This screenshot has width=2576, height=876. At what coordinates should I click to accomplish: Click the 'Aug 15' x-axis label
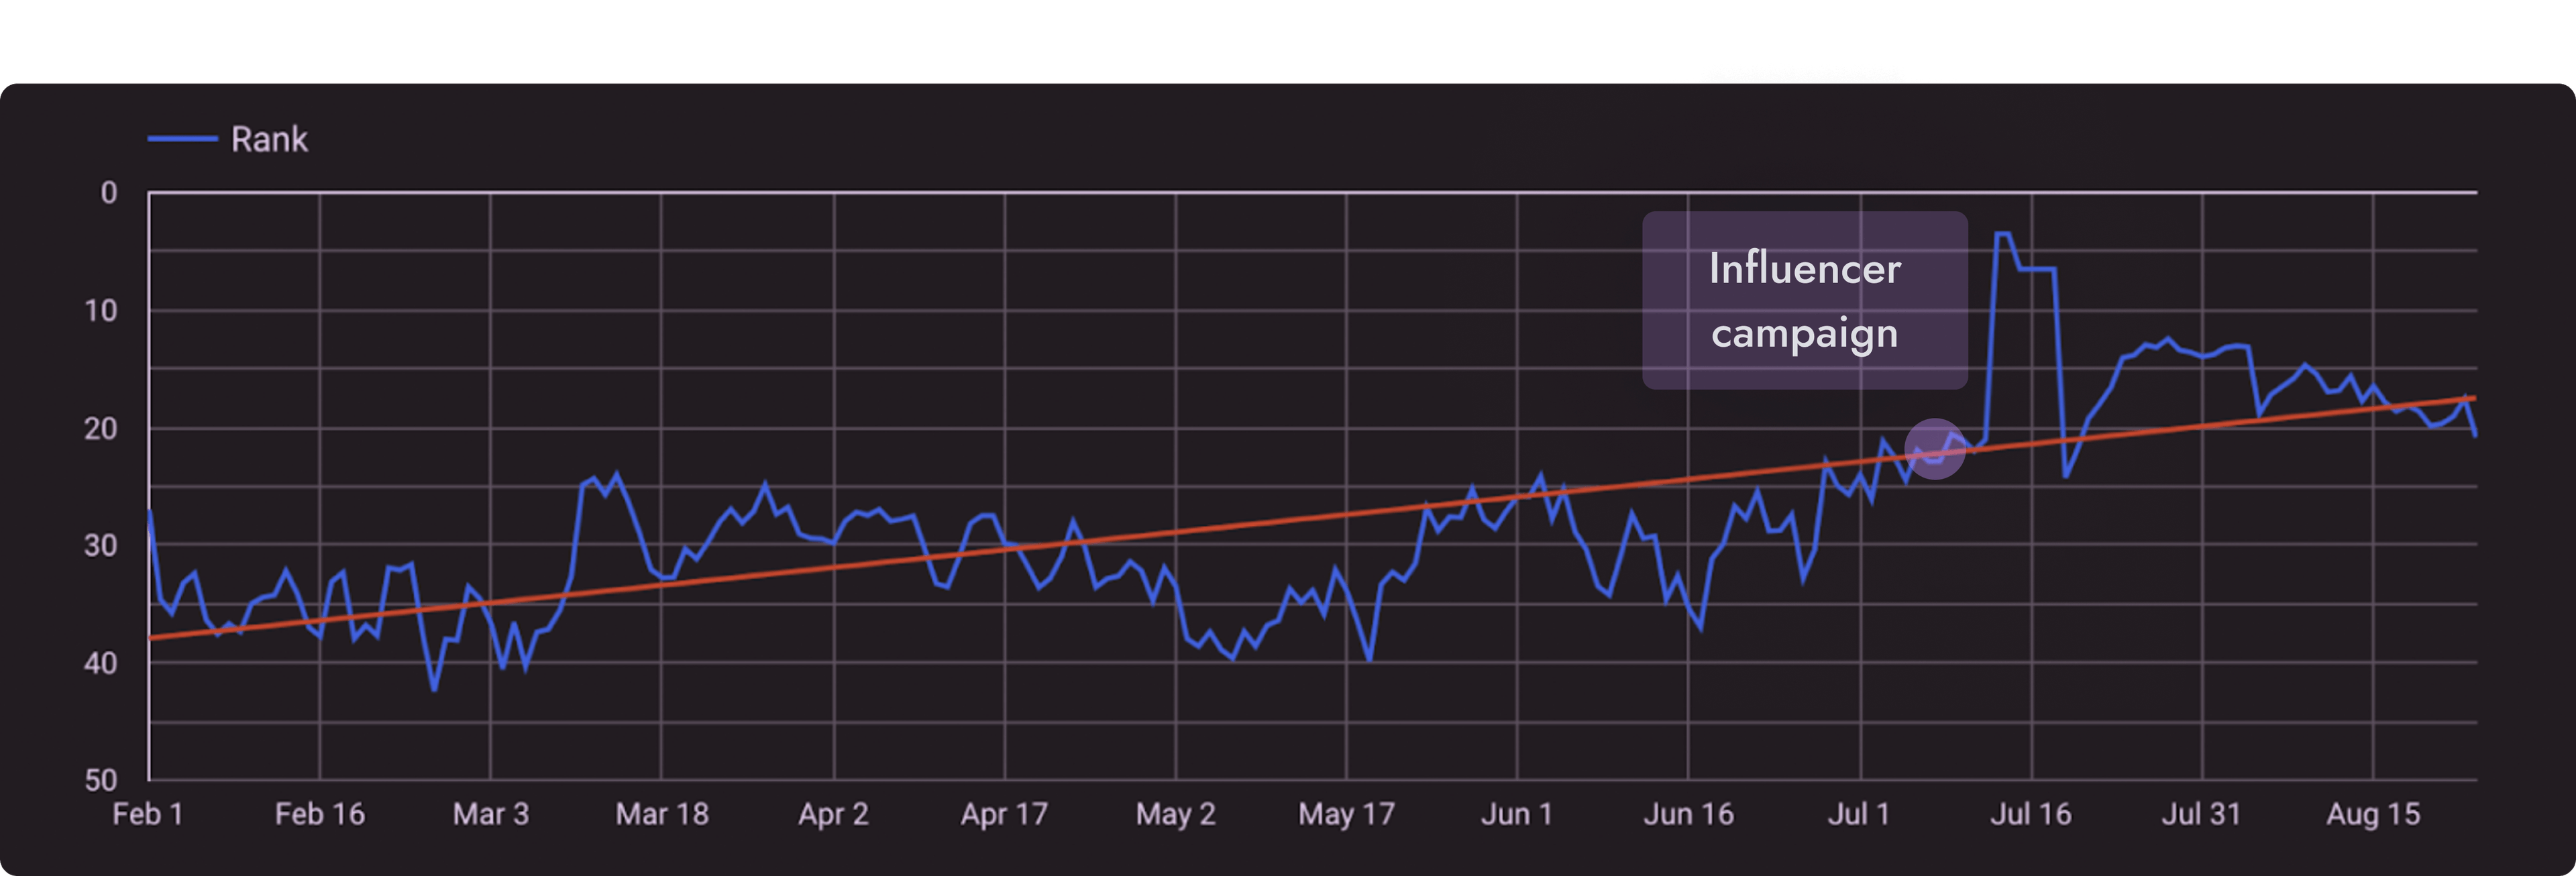(x=2373, y=815)
